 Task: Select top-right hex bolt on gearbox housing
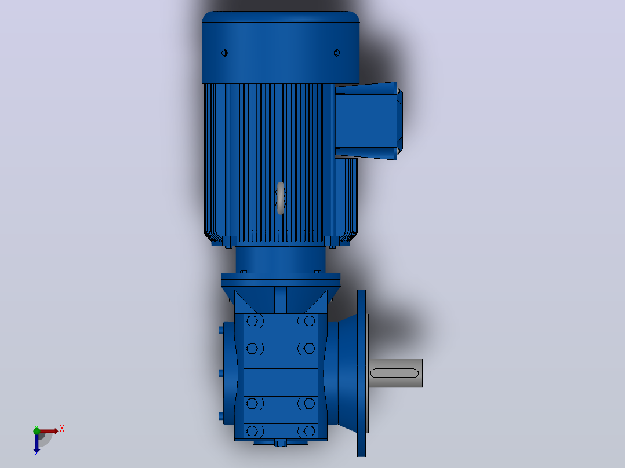pos(309,321)
